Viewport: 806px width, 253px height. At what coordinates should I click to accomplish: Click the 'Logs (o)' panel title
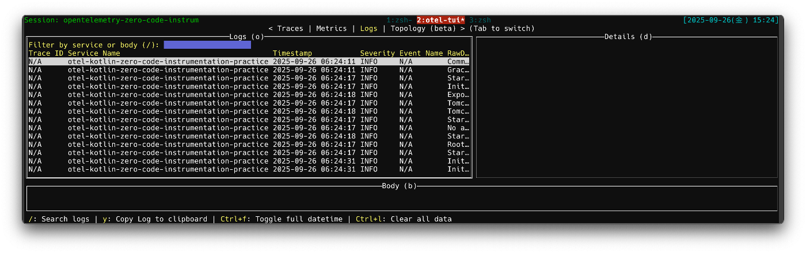[246, 37]
